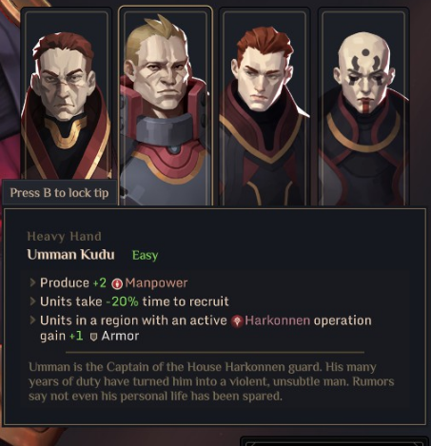
Task: Click the Harkonnen faction emblem icon
Action: click(237, 321)
